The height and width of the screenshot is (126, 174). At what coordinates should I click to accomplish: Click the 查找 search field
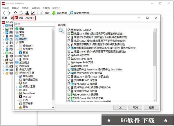click(x=35, y=24)
